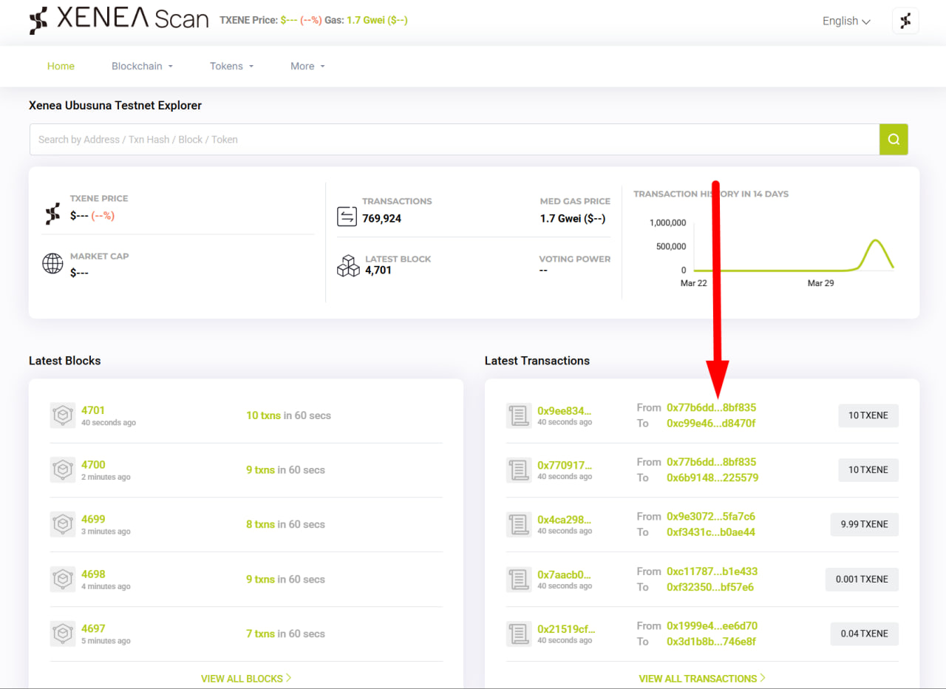Open transaction 0x21519cf...
Image resolution: width=946 pixels, height=689 pixels.
coord(566,630)
